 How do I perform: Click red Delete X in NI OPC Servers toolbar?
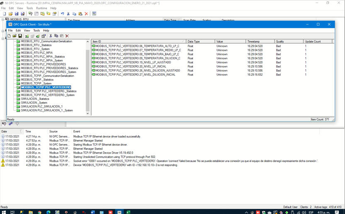86,14
